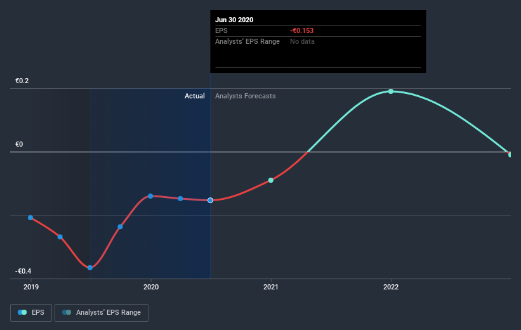521x330 pixels.
Task: Click the No data text in tooltip
Action: coord(302,41)
